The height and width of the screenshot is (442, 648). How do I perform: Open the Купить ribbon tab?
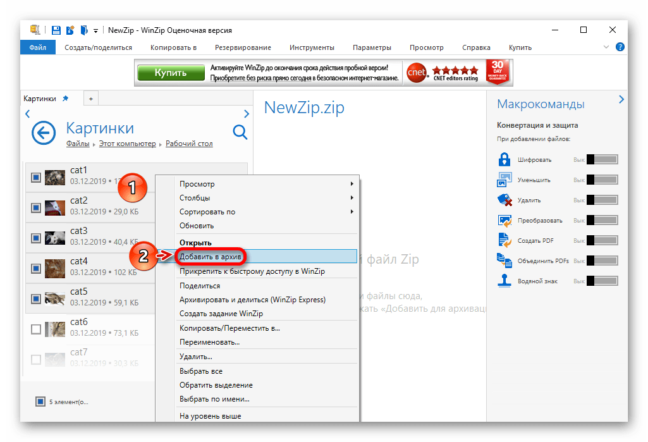(x=520, y=47)
